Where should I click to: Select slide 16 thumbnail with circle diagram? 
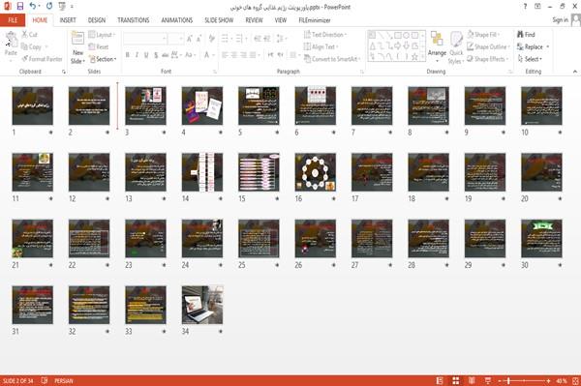[x=316, y=172]
